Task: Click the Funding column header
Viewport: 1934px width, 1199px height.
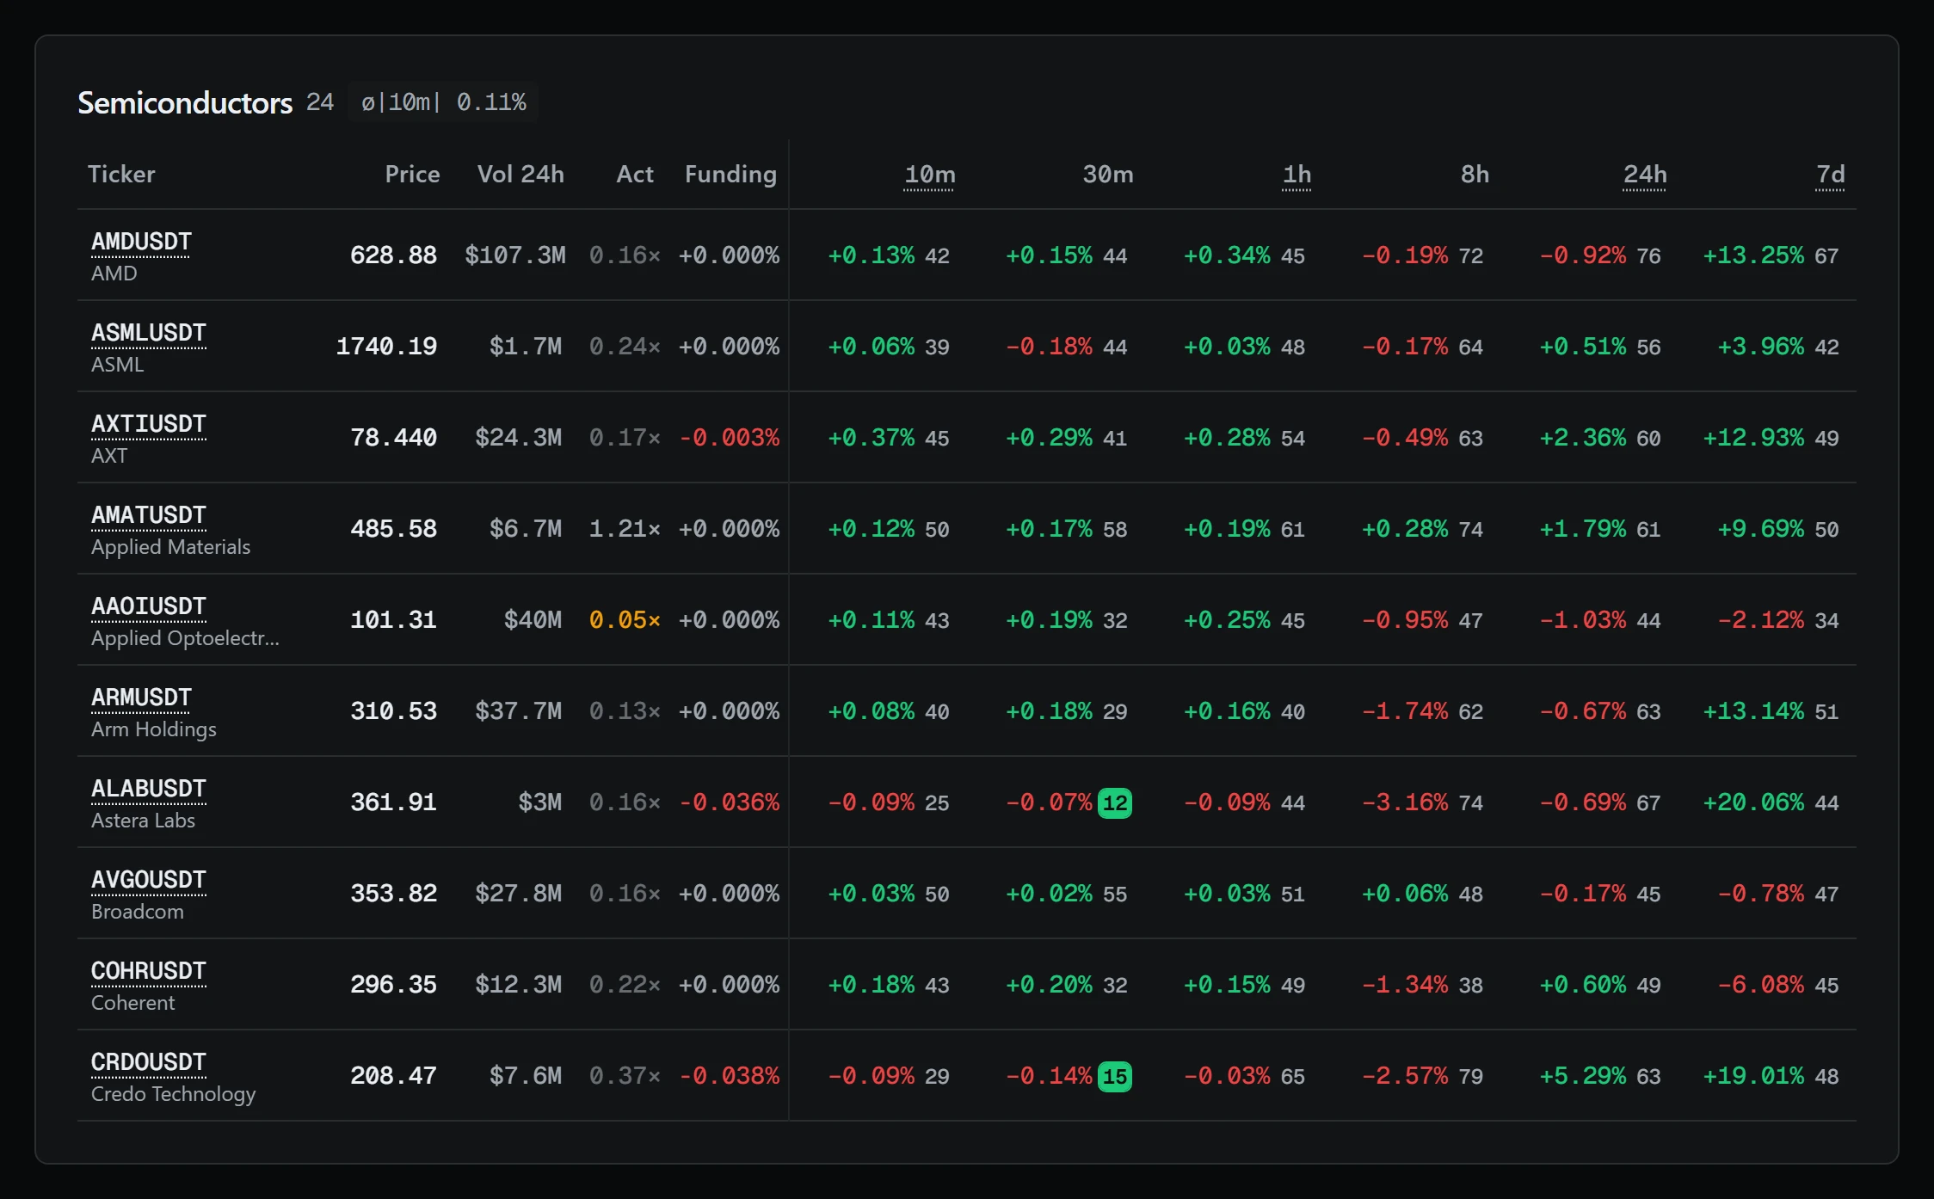Action: tap(730, 175)
